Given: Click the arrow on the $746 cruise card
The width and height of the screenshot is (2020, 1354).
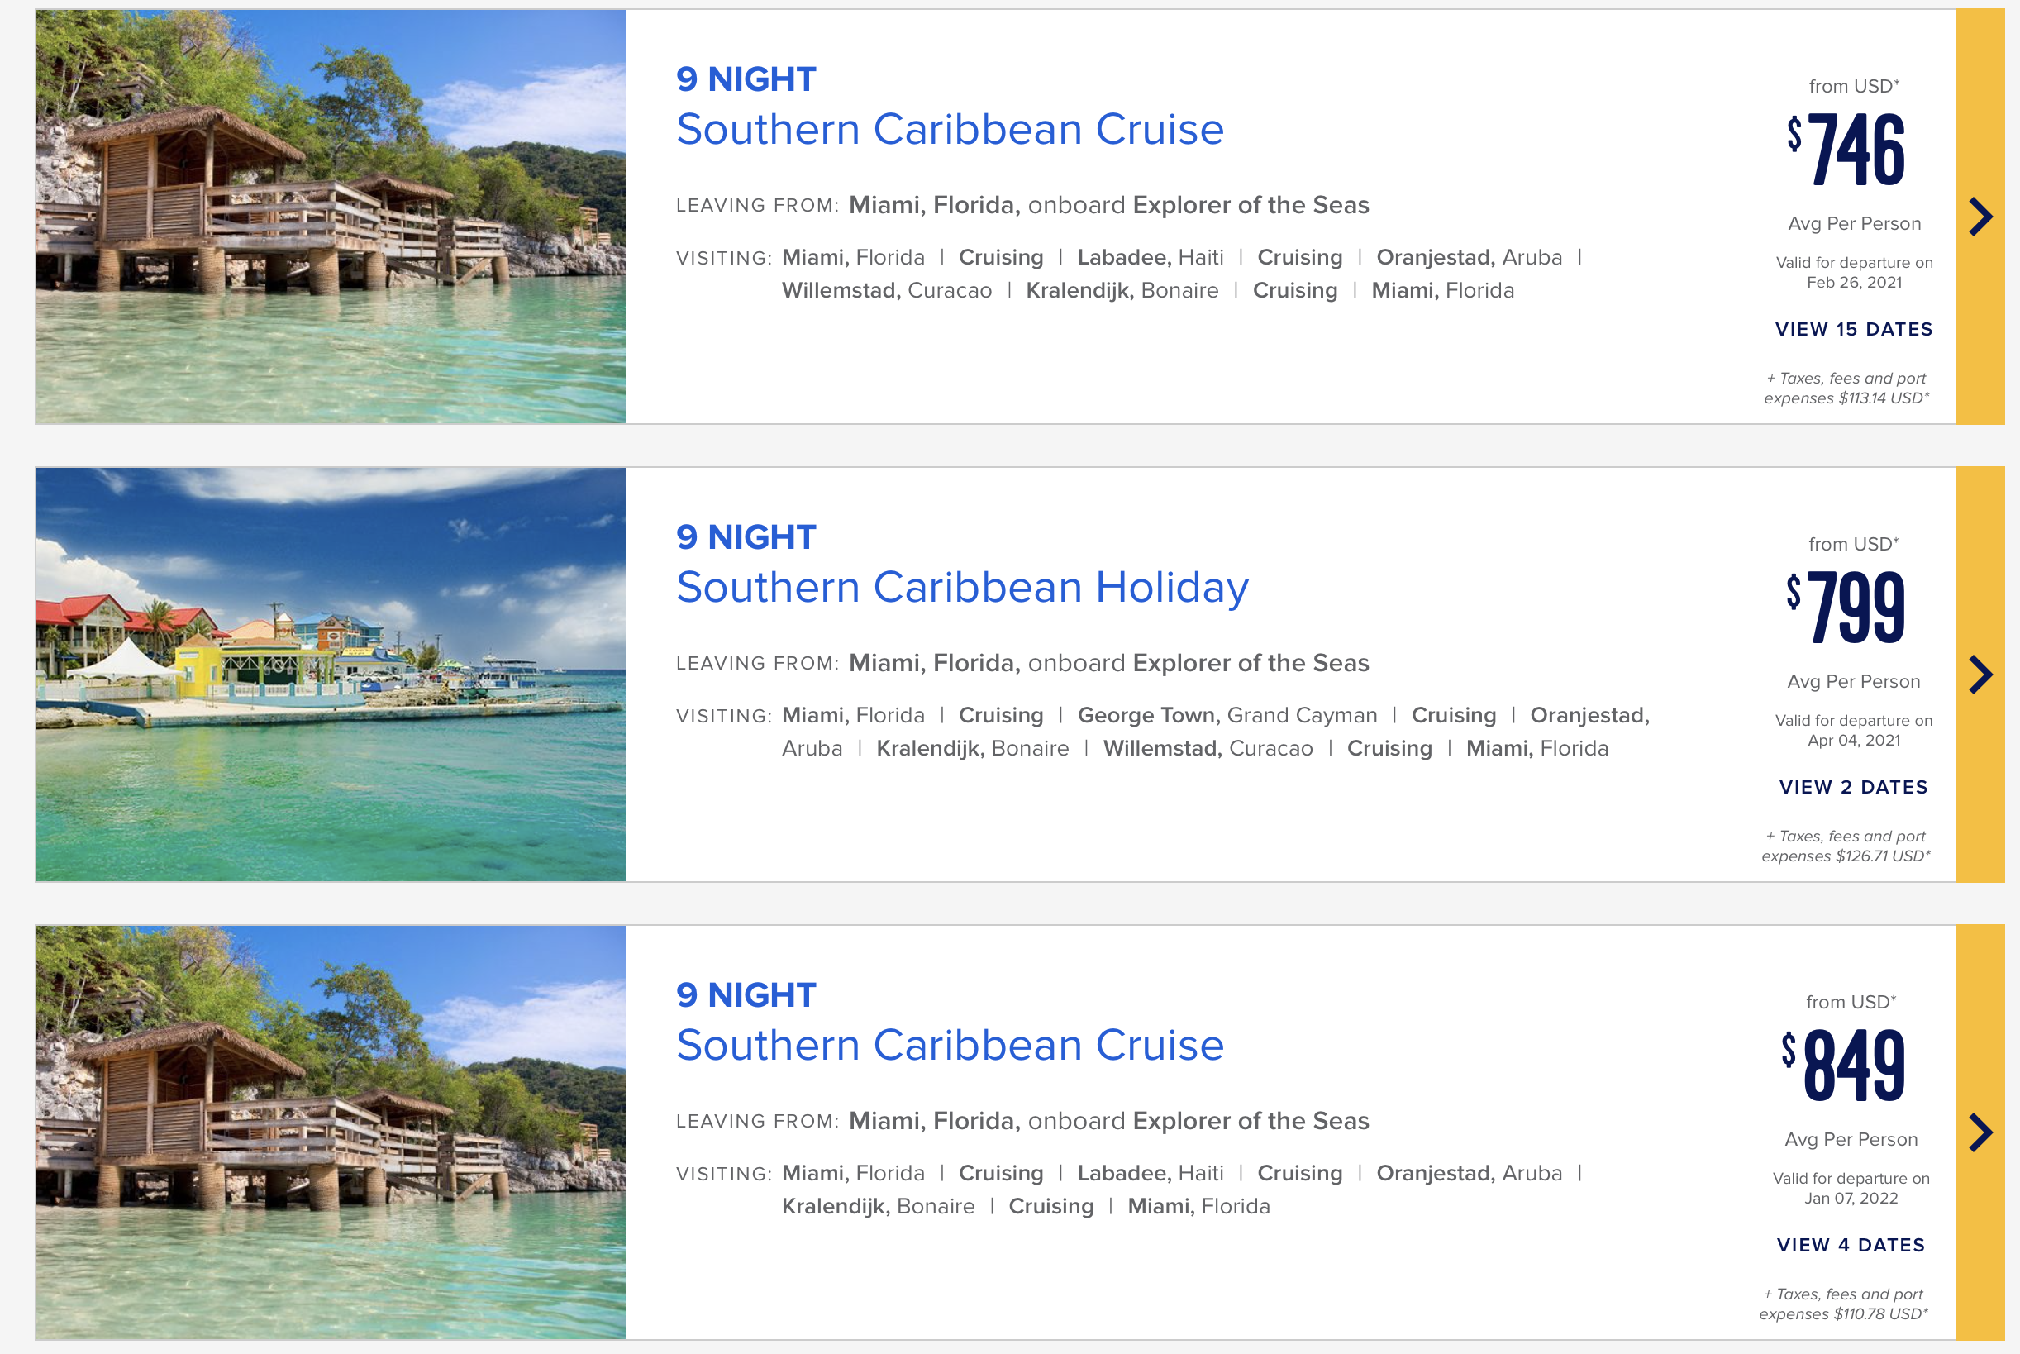Looking at the screenshot, I should click(1980, 217).
